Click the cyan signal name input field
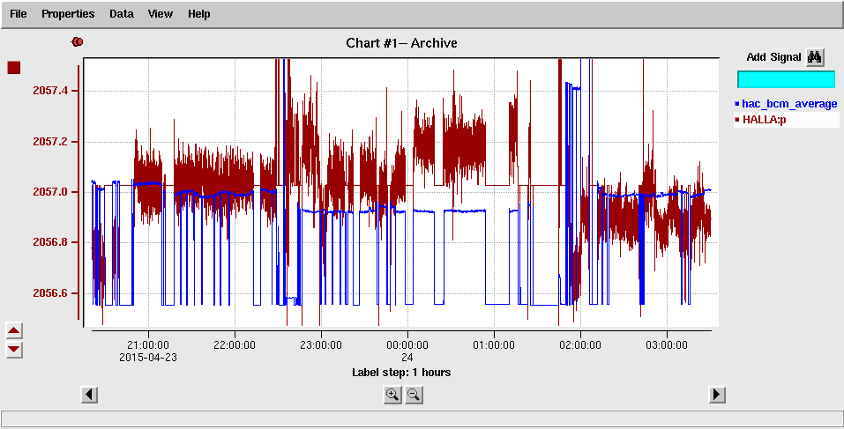This screenshot has height=429, width=844. [x=786, y=79]
